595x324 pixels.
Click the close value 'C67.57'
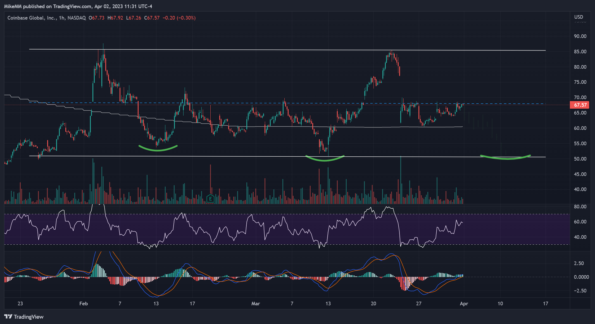coord(152,18)
